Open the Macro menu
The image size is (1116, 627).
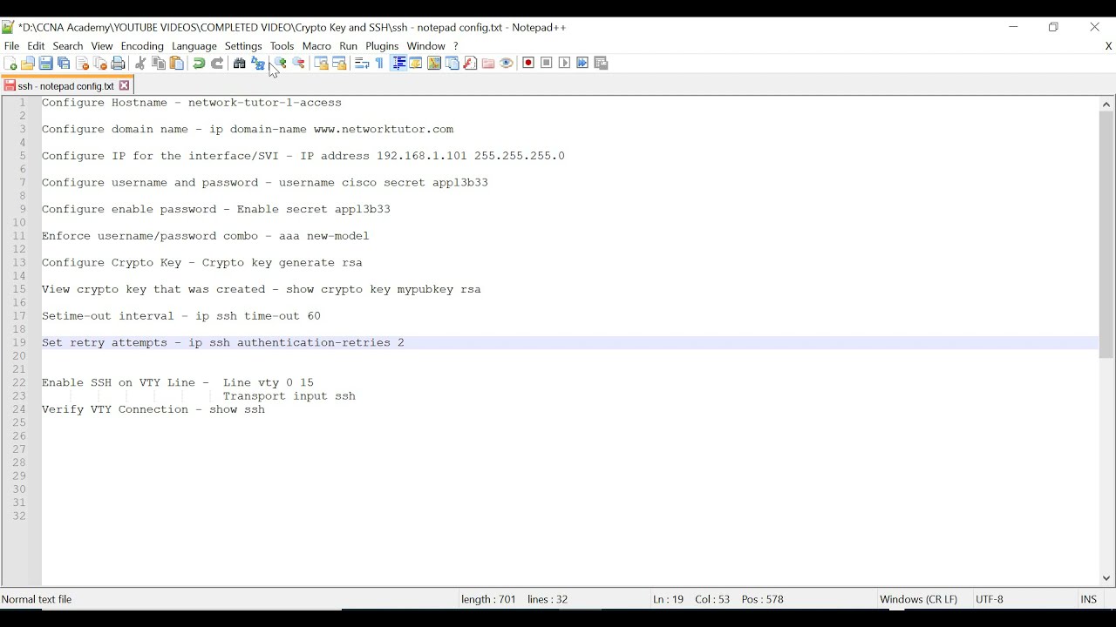point(316,45)
